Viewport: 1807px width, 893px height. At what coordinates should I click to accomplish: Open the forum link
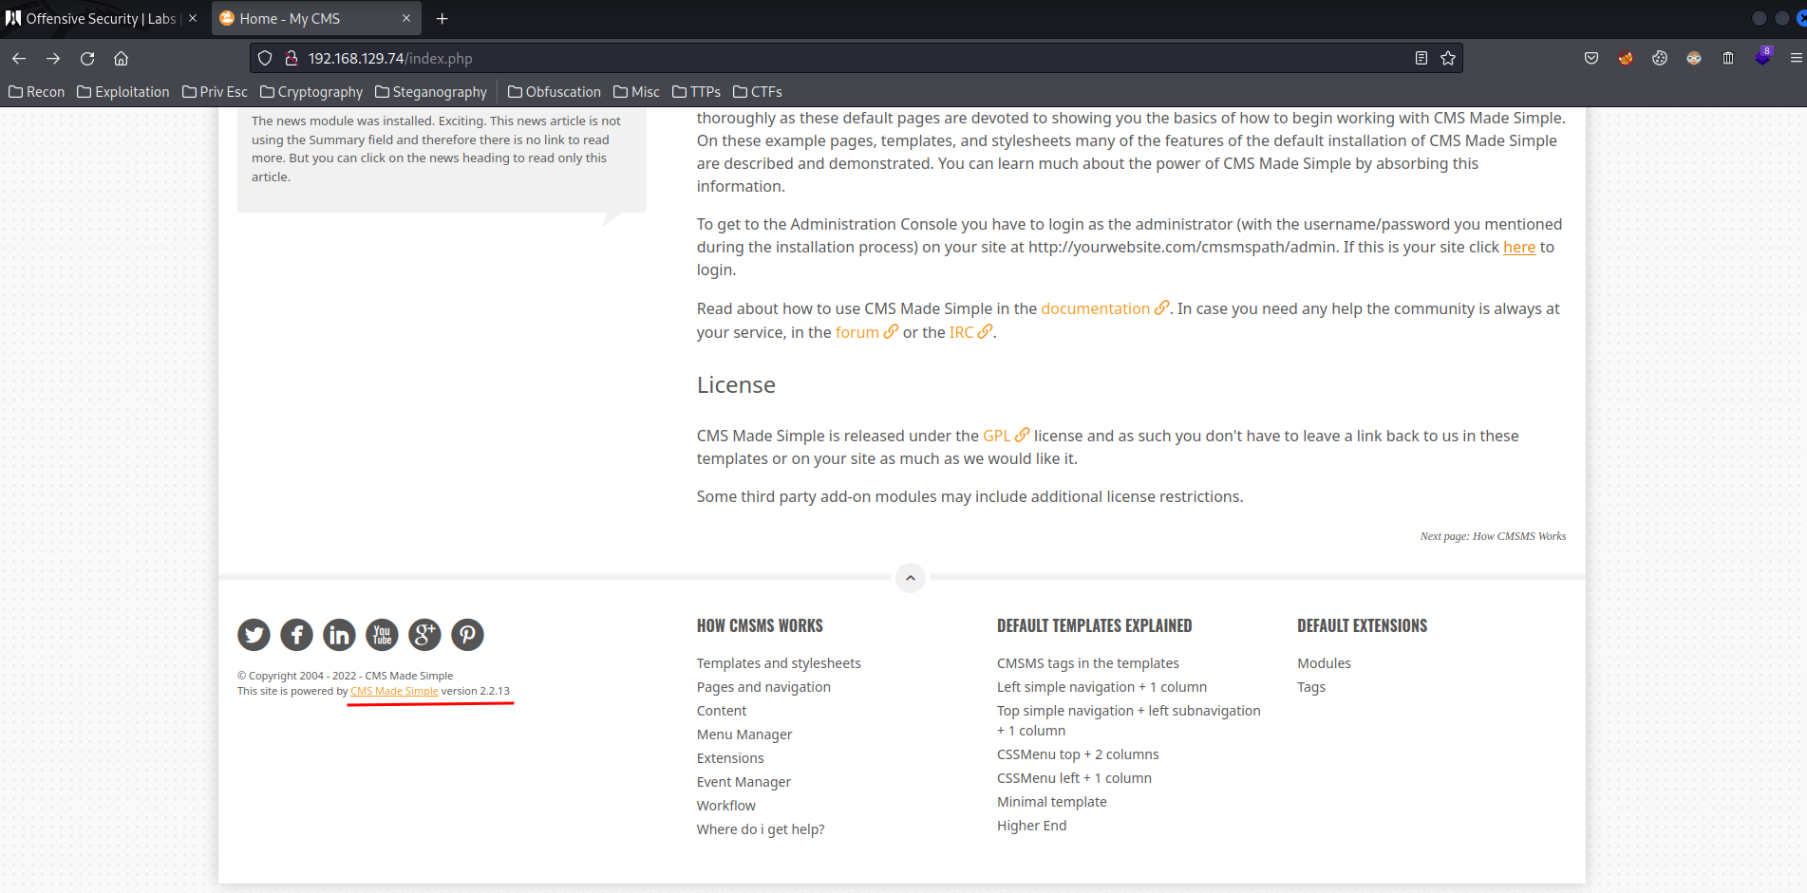coord(866,333)
